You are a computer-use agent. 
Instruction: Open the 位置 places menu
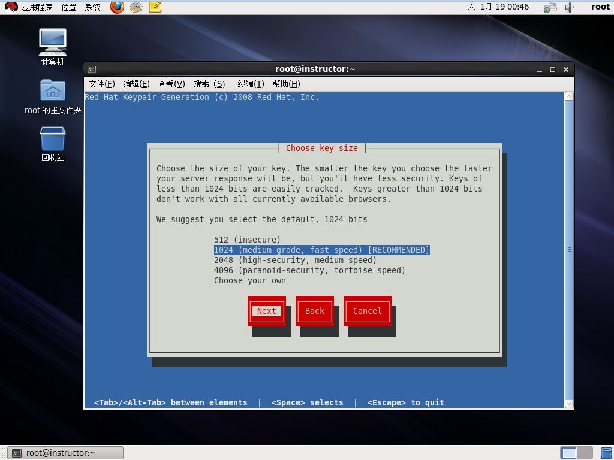pos(69,7)
